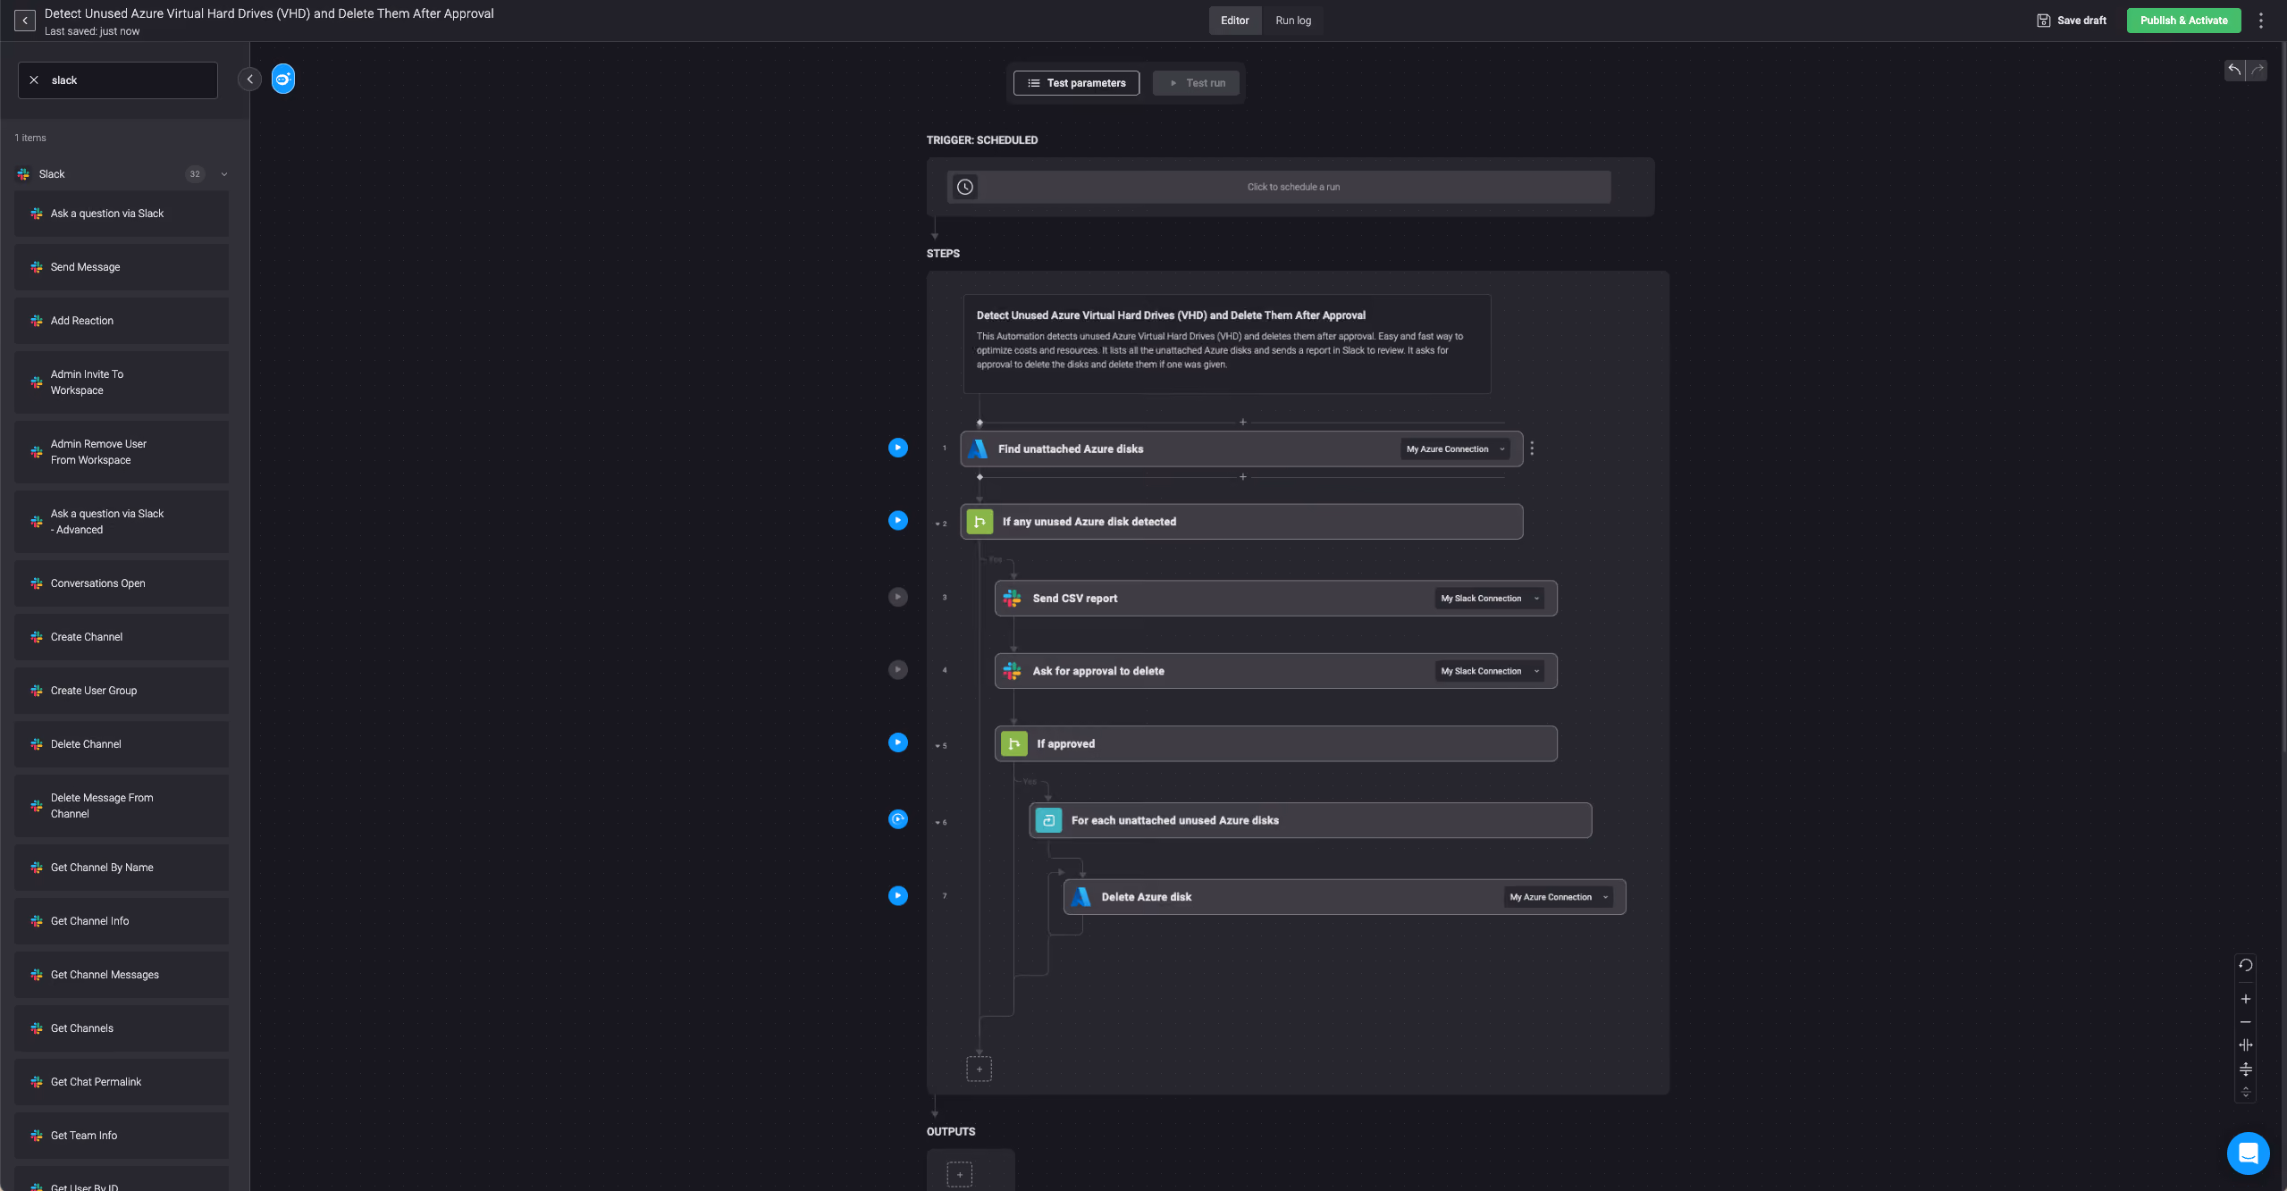Run step 7 Delete Azure disk
The image size is (2287, 1191).
pos(898,895)
